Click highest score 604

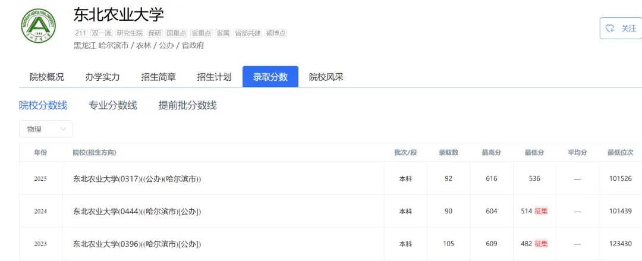click(x=492, y=212)
